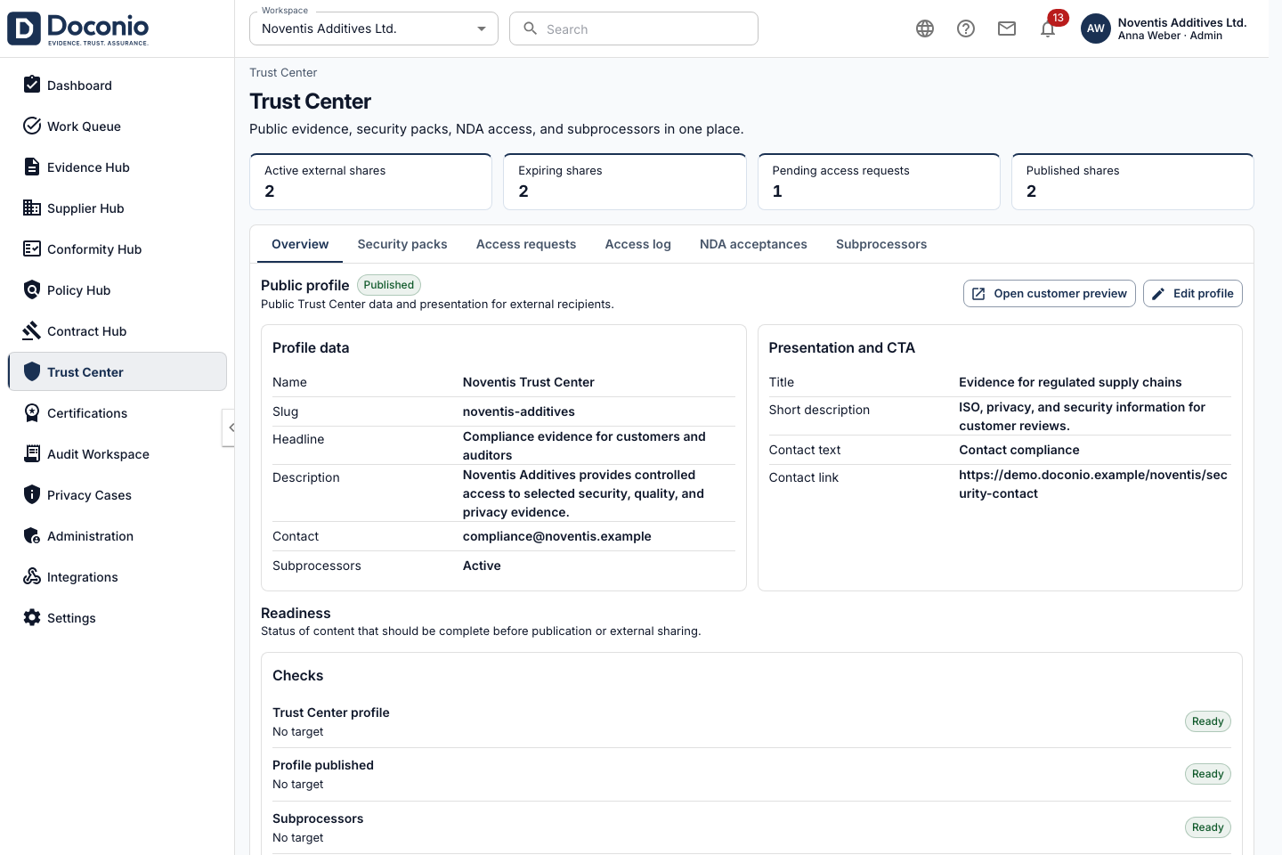
Task: Collapse the sidebar with the chevron handle
Action: point(229,427)
